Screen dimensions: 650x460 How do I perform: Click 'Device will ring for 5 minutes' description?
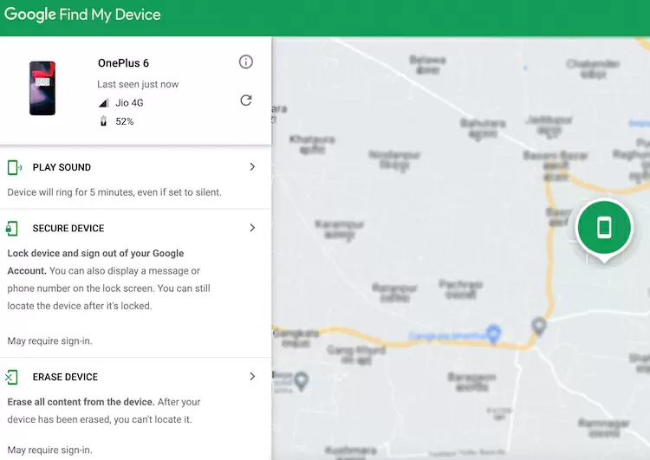pyautogui.click(x=114, y=192)
